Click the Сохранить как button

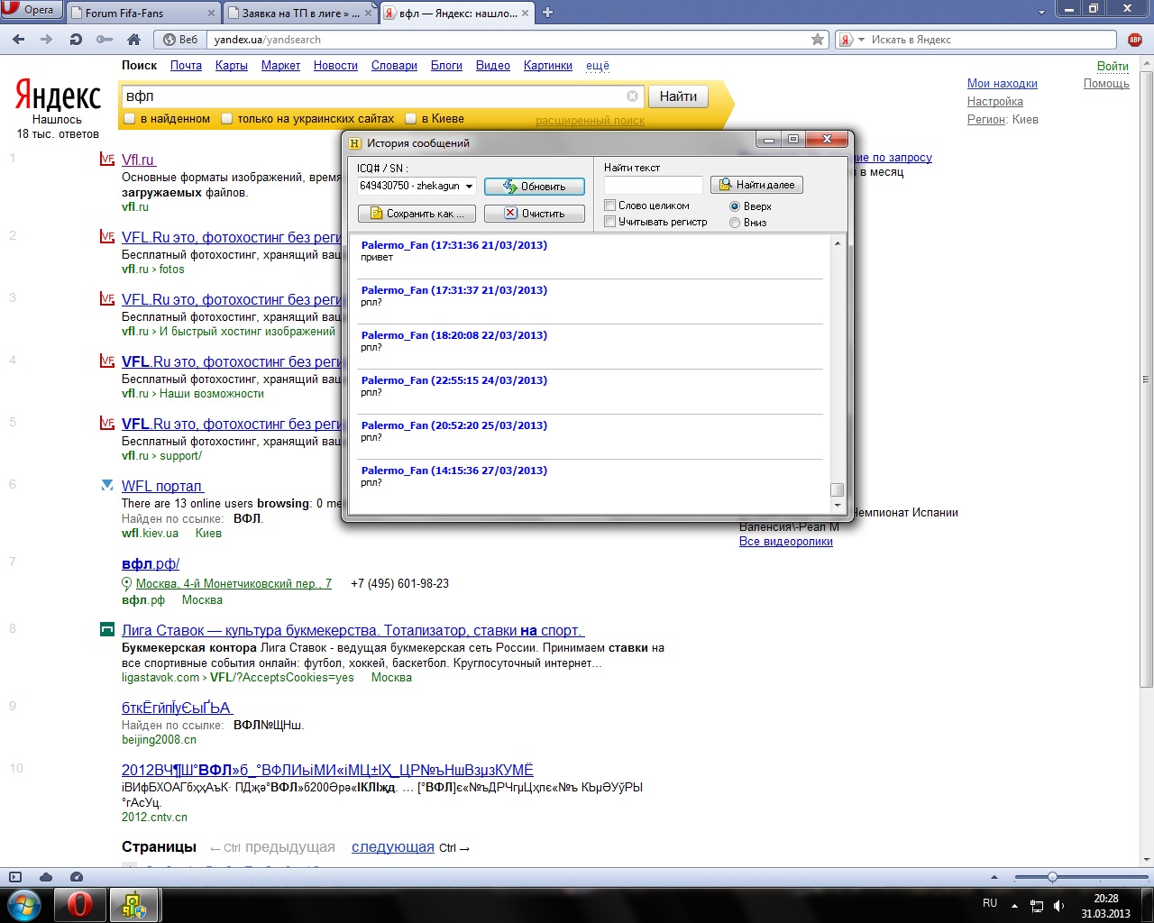tap(416, 214)
